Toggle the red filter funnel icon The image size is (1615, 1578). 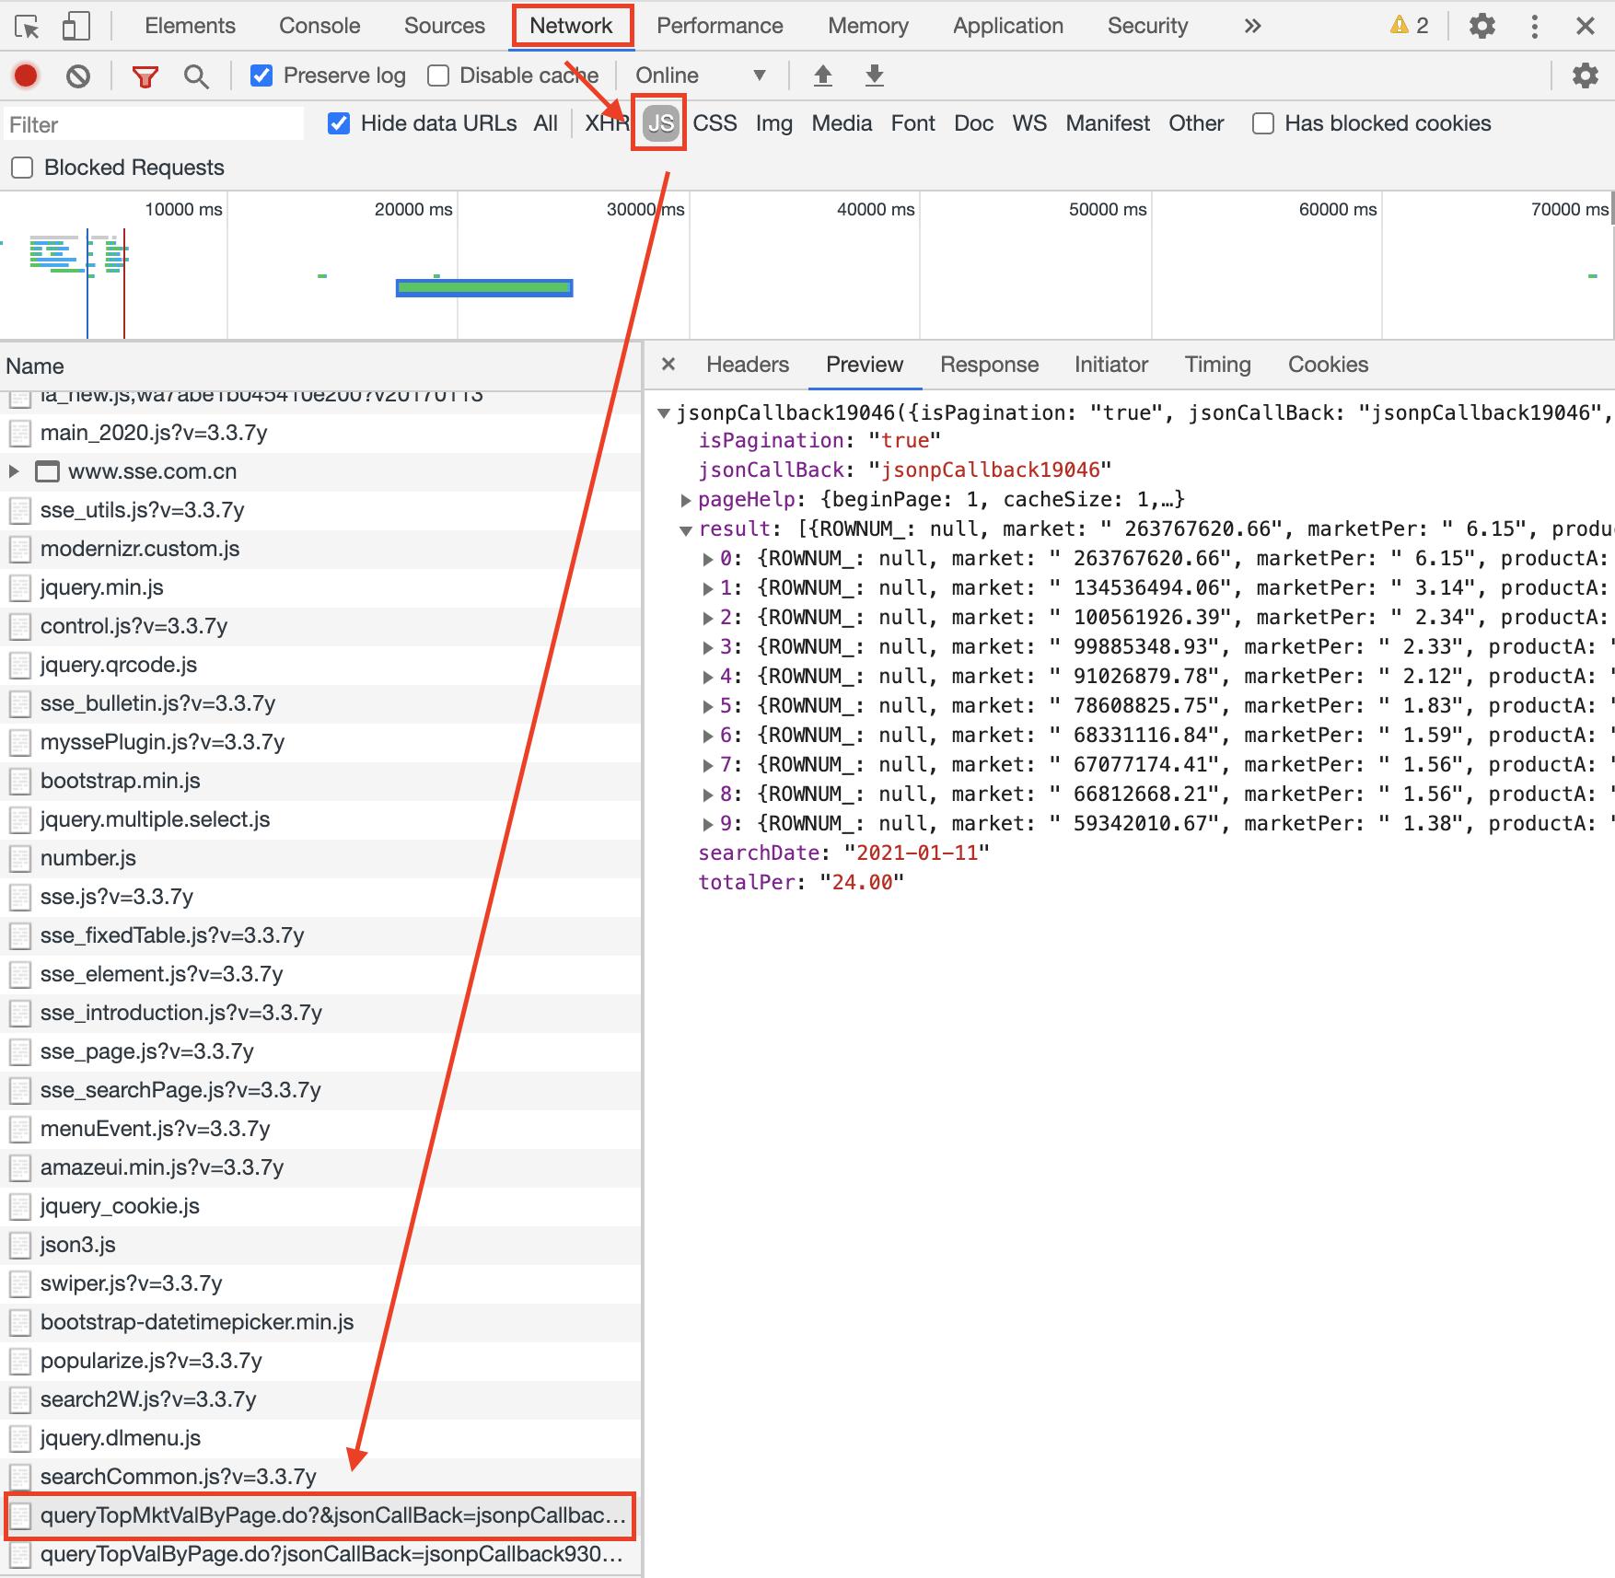point(145,76)
